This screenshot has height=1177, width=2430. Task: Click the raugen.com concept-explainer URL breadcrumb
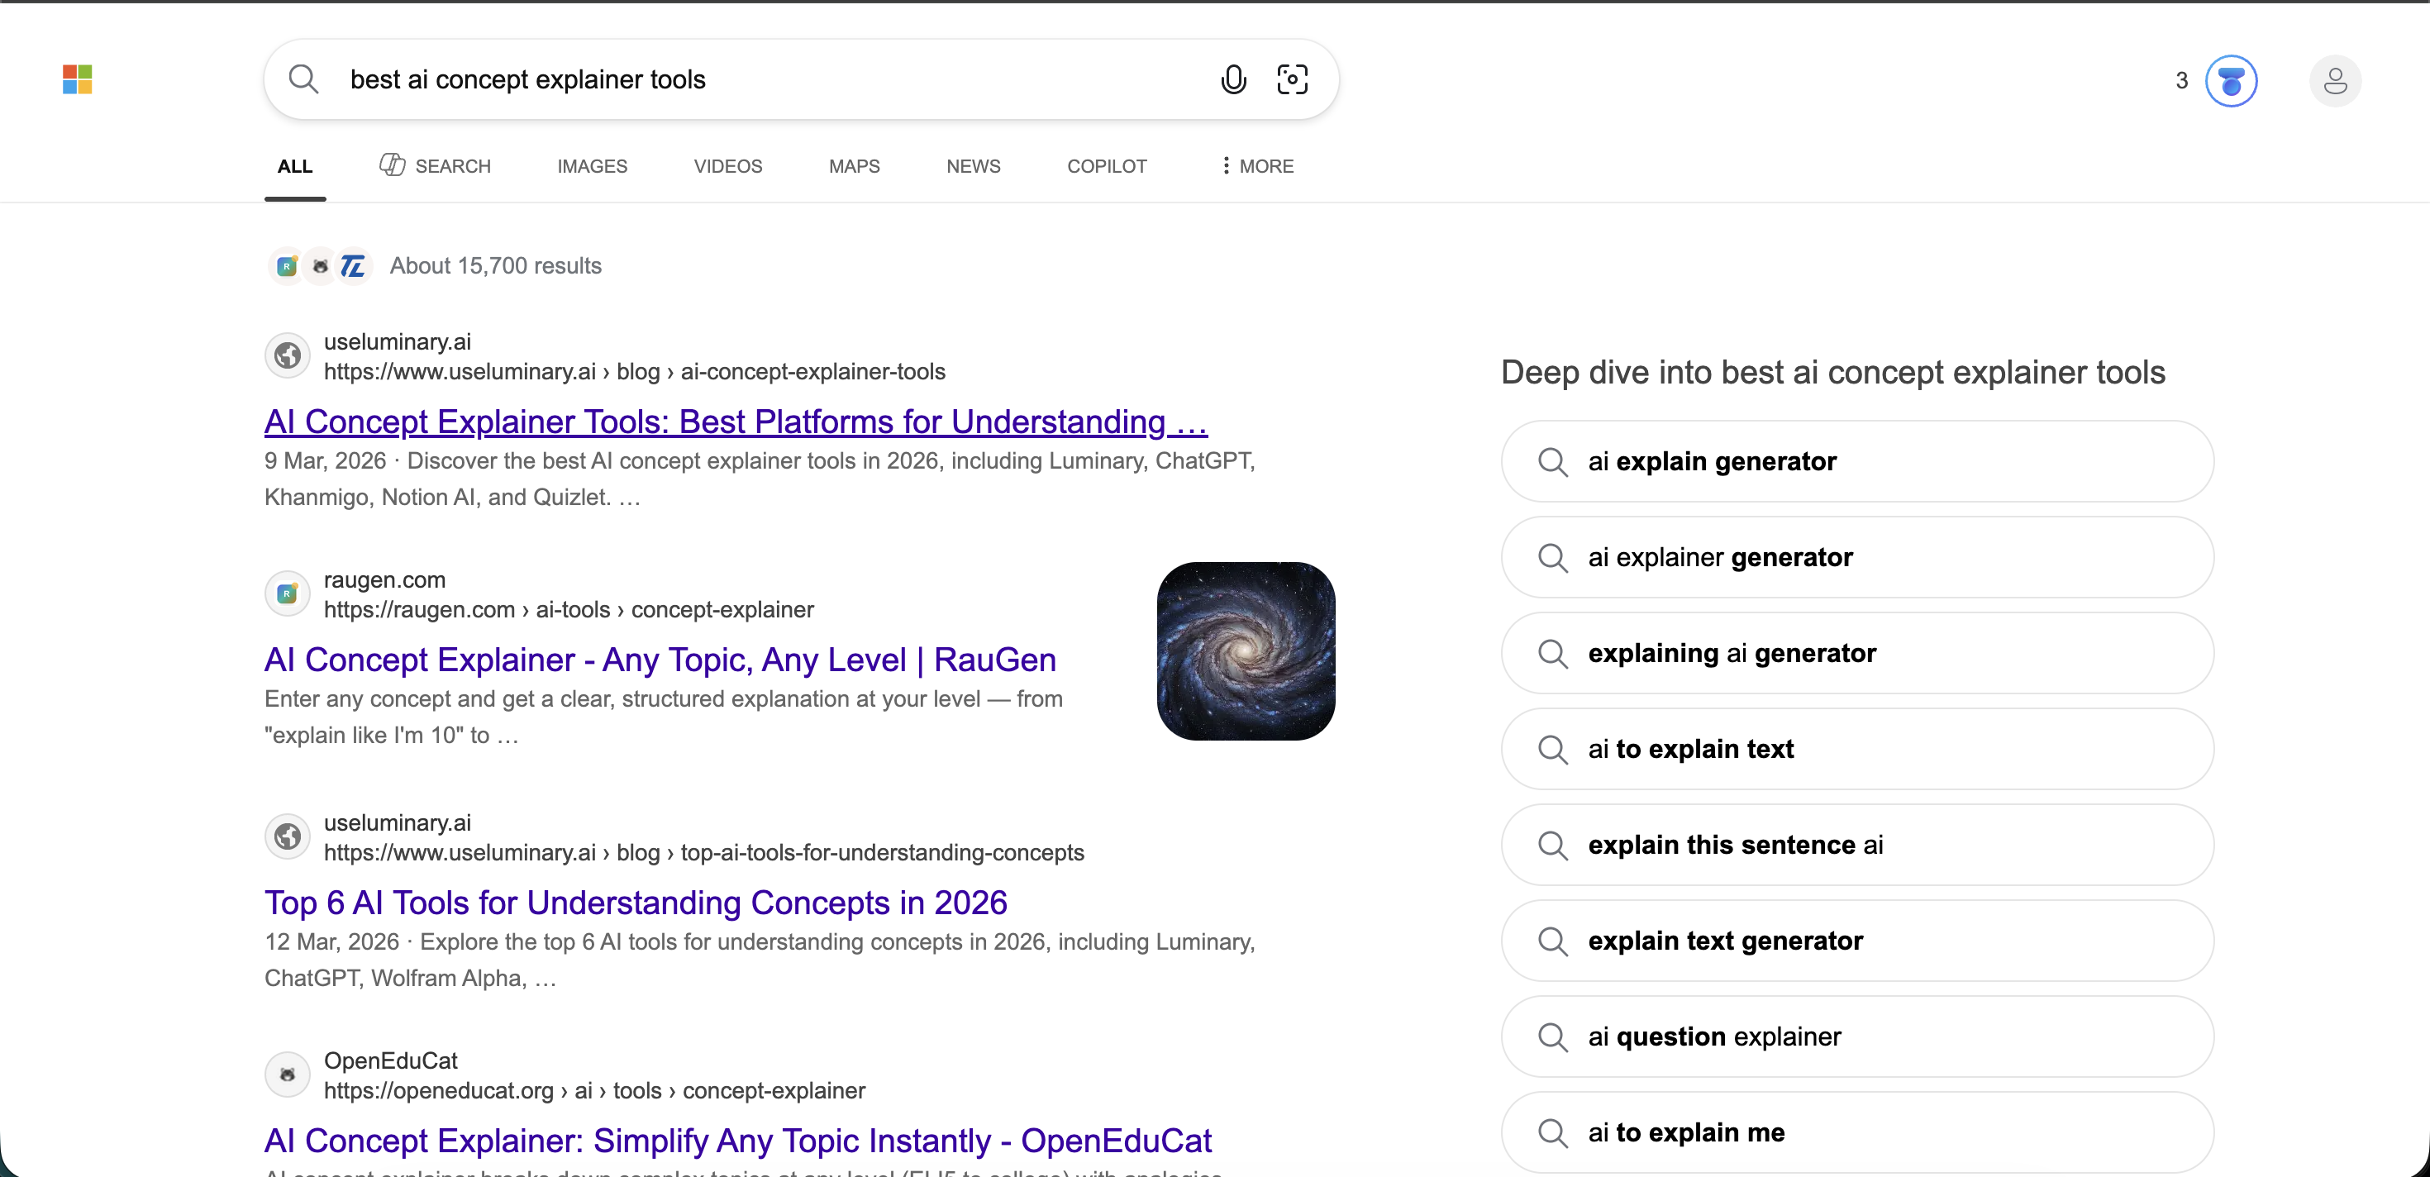569,610
